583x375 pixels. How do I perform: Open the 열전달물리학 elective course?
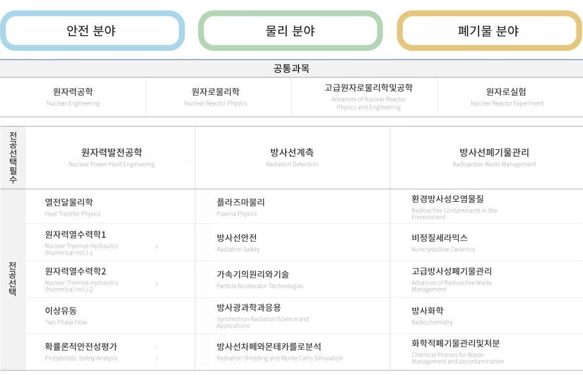click(x=69, y=202)
